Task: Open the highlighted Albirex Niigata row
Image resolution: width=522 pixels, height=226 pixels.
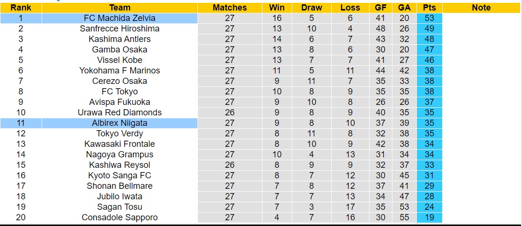Action: tap(120, 123)
